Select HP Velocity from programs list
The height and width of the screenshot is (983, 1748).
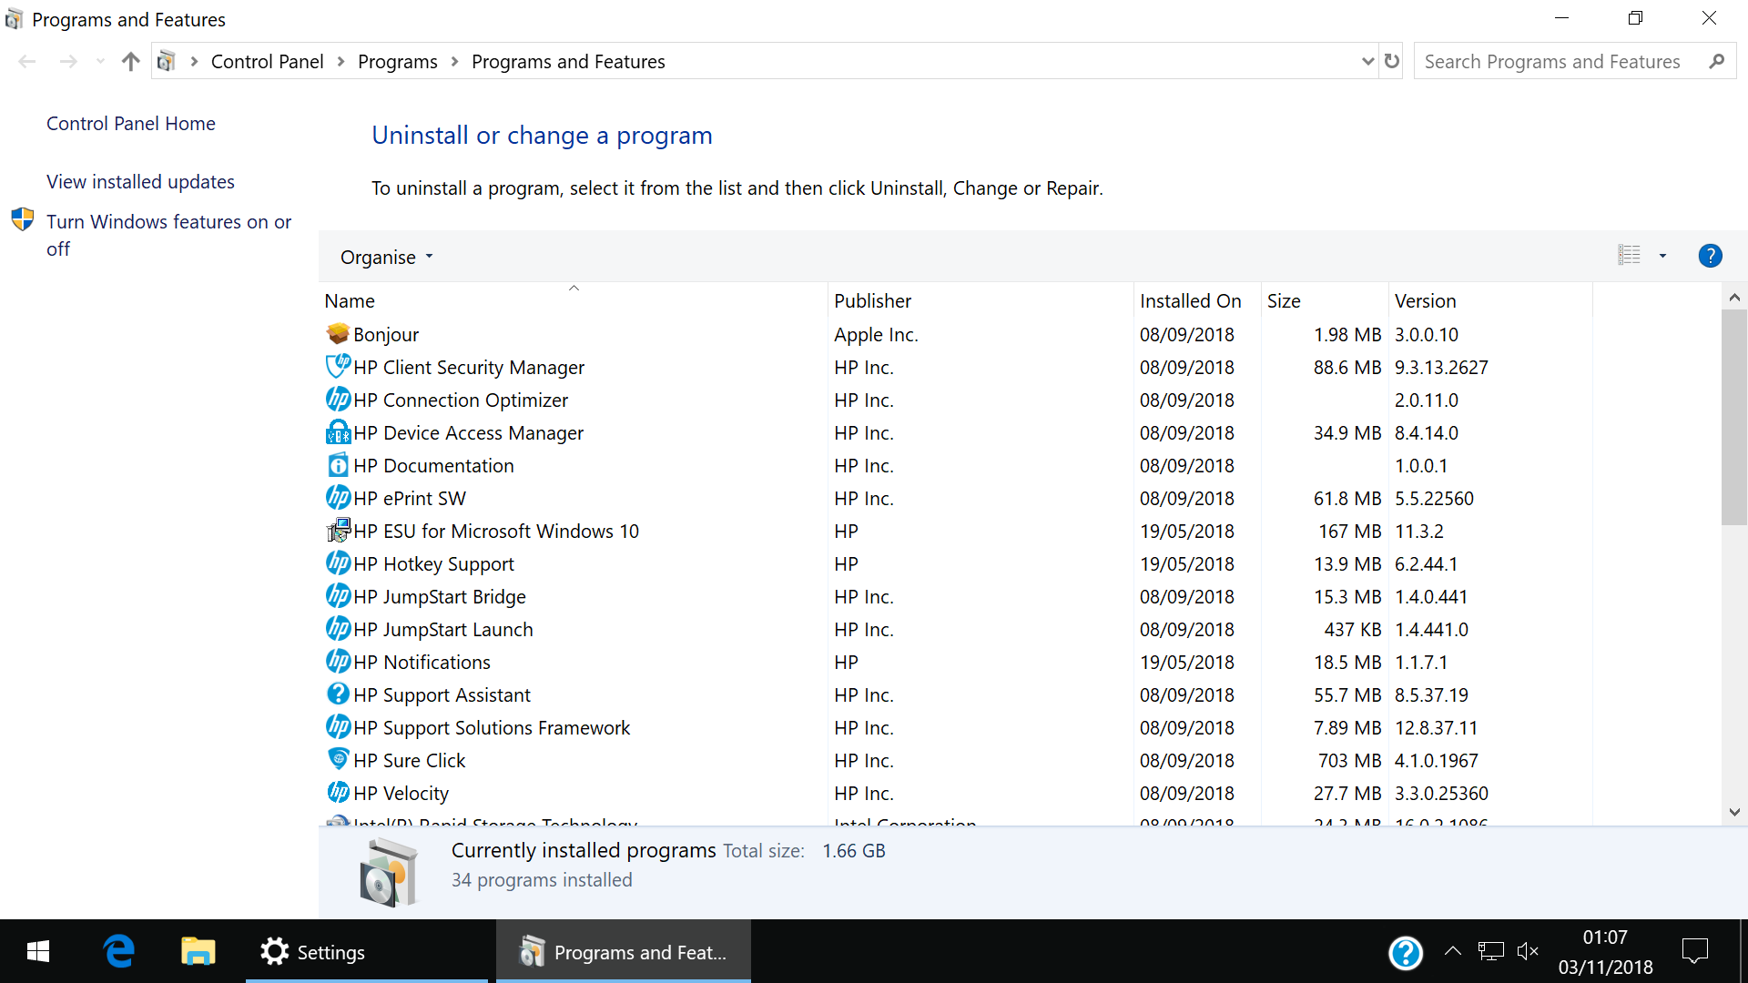pos(401,792)
